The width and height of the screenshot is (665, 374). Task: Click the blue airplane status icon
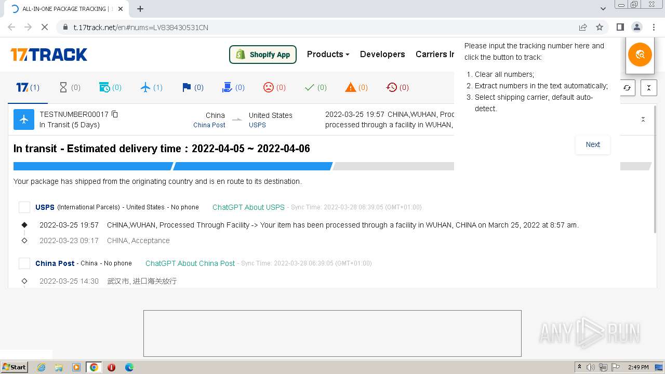click(24, 119)
